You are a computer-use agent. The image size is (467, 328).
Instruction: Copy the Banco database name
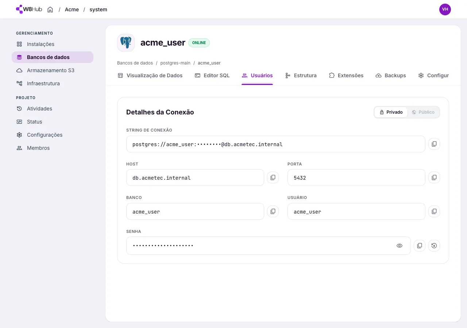(273, 211)
